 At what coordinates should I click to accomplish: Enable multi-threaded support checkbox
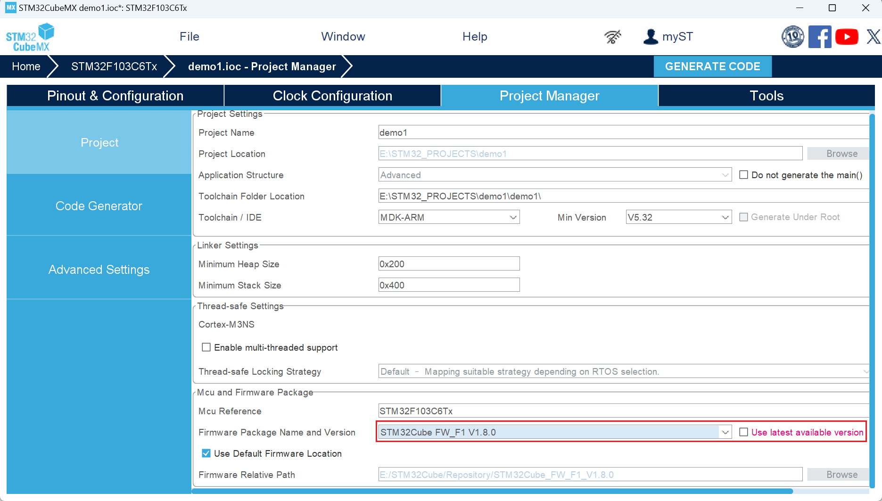pos(206,347)
